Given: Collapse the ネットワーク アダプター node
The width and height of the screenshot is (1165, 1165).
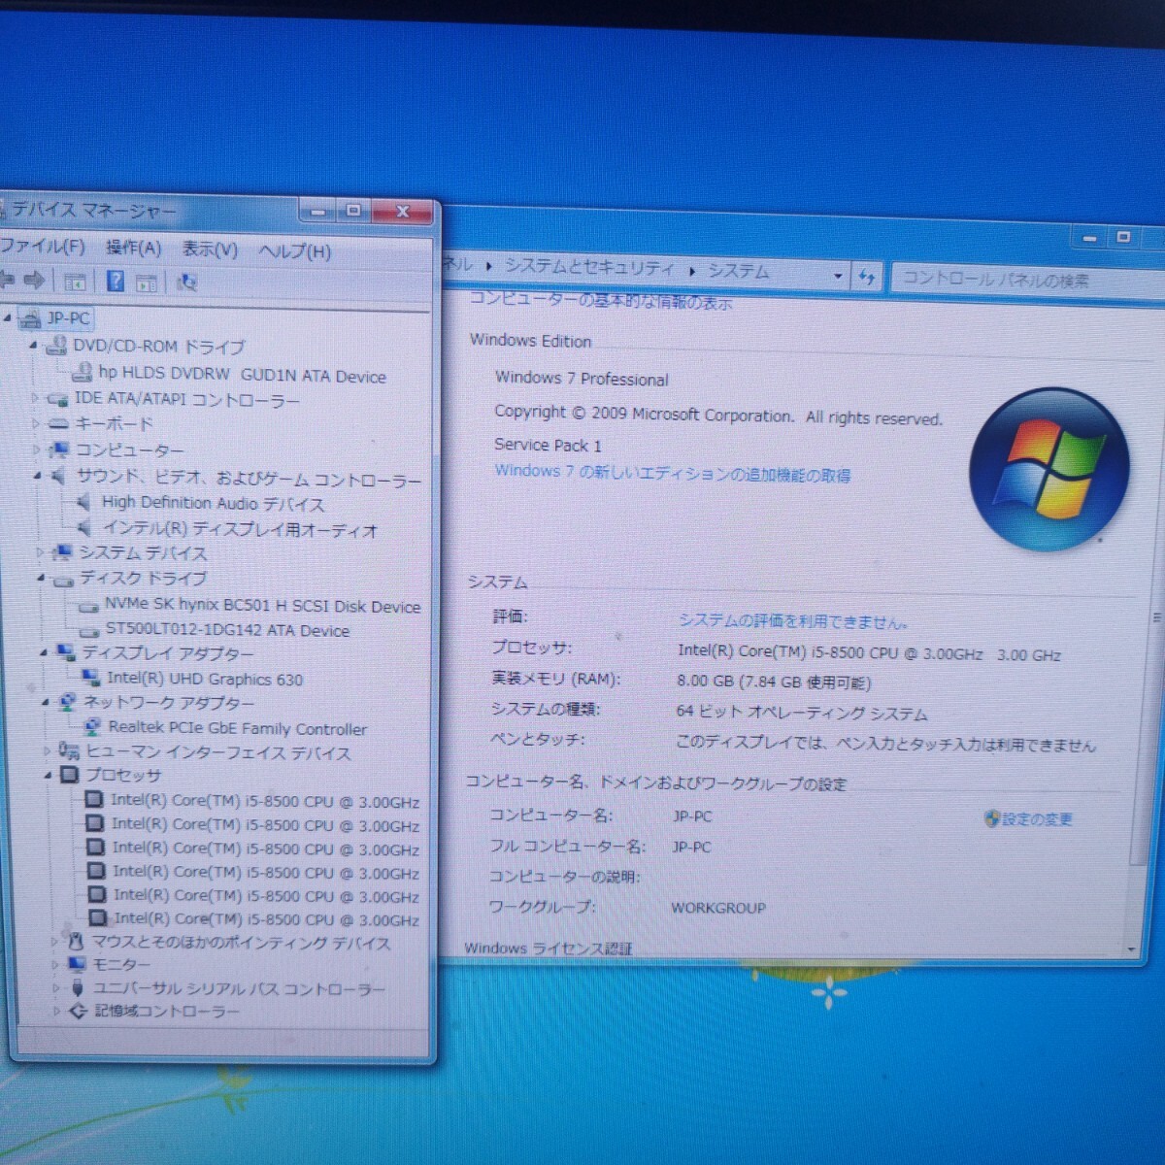Looking at the screenshot, I should point(46,702).
